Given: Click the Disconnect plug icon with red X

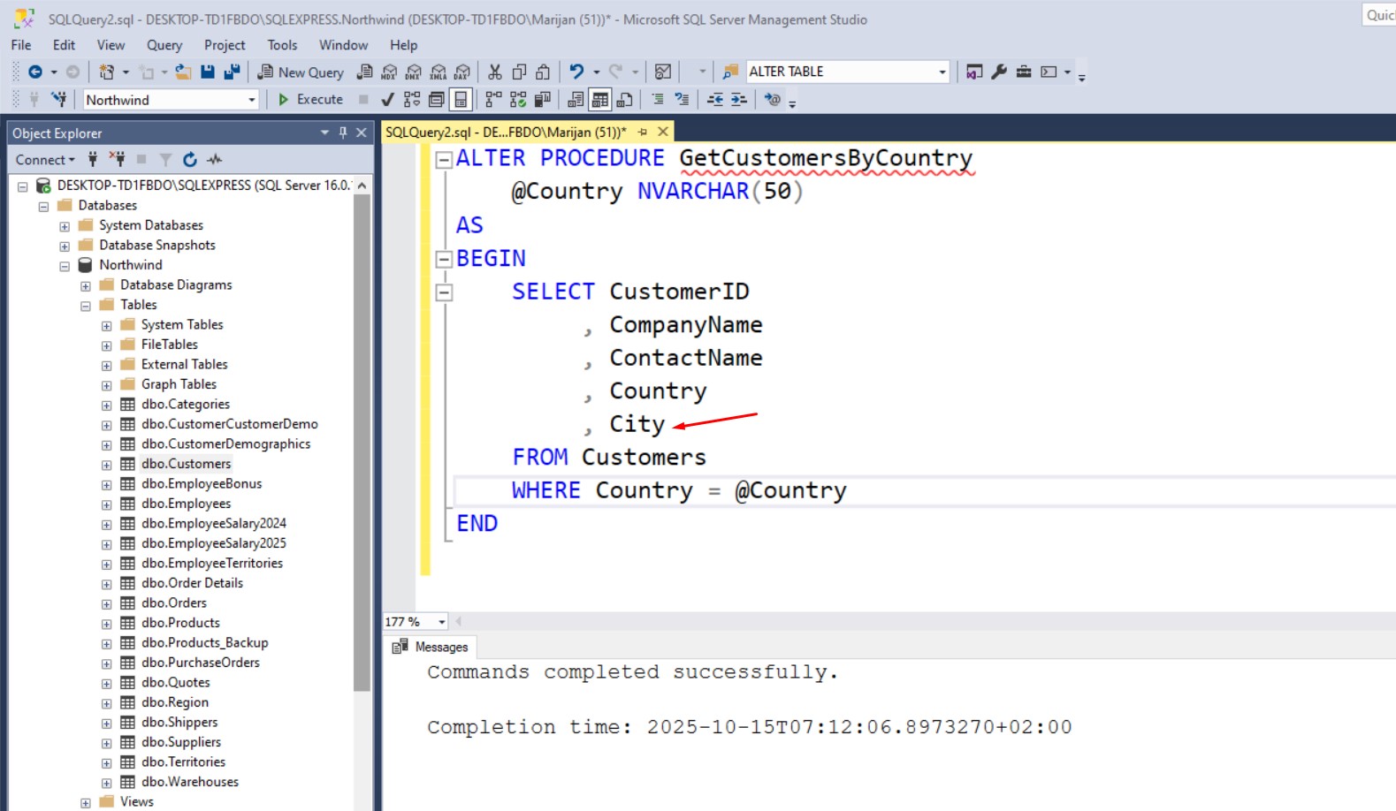Looking at the screenshot, I should tap(117, 160).
